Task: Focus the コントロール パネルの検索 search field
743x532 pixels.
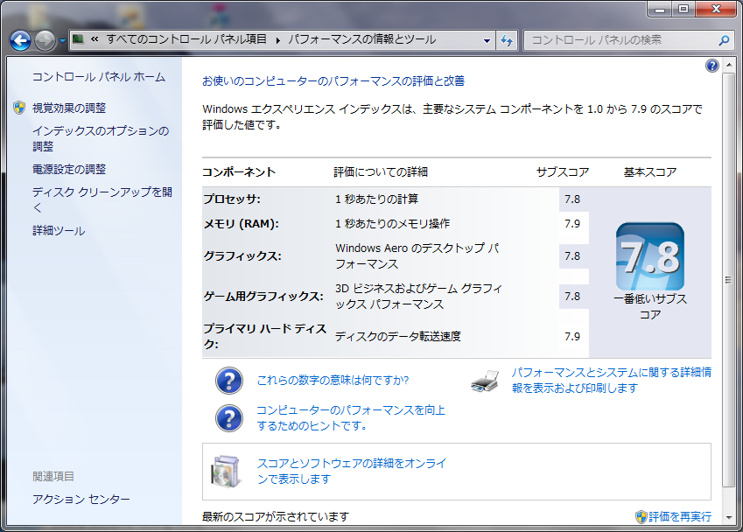Action: (x=620, y=40)
